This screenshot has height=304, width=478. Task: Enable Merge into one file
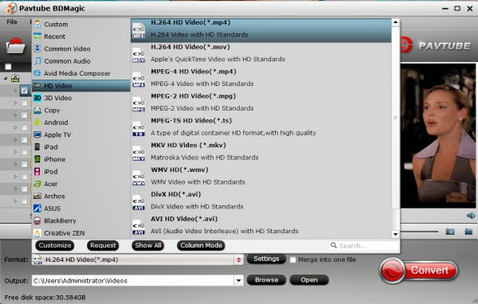tap(292, 259)
